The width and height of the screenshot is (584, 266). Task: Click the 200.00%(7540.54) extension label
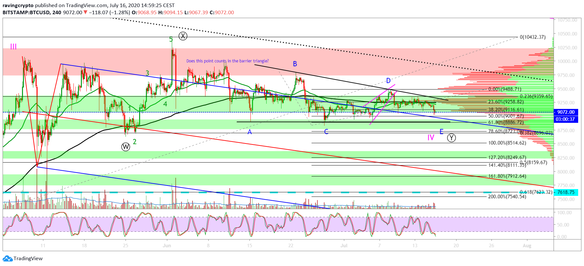[507, 197]
